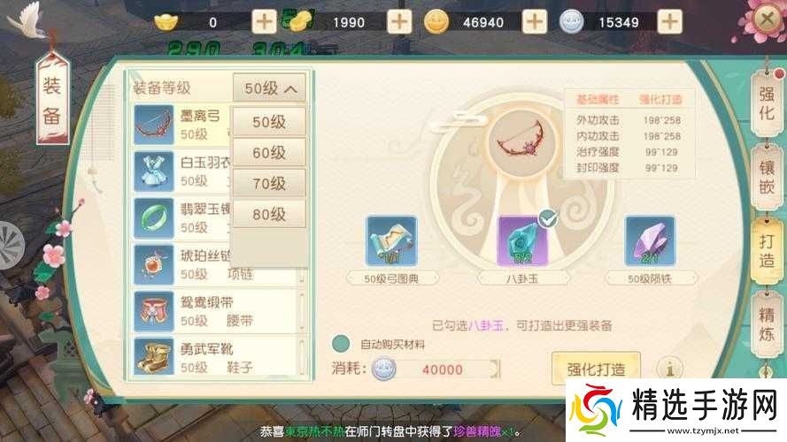Select the 八卦玉 purple material icon
The width and height of the screenshot is (787, 442).
coord(522,240)
